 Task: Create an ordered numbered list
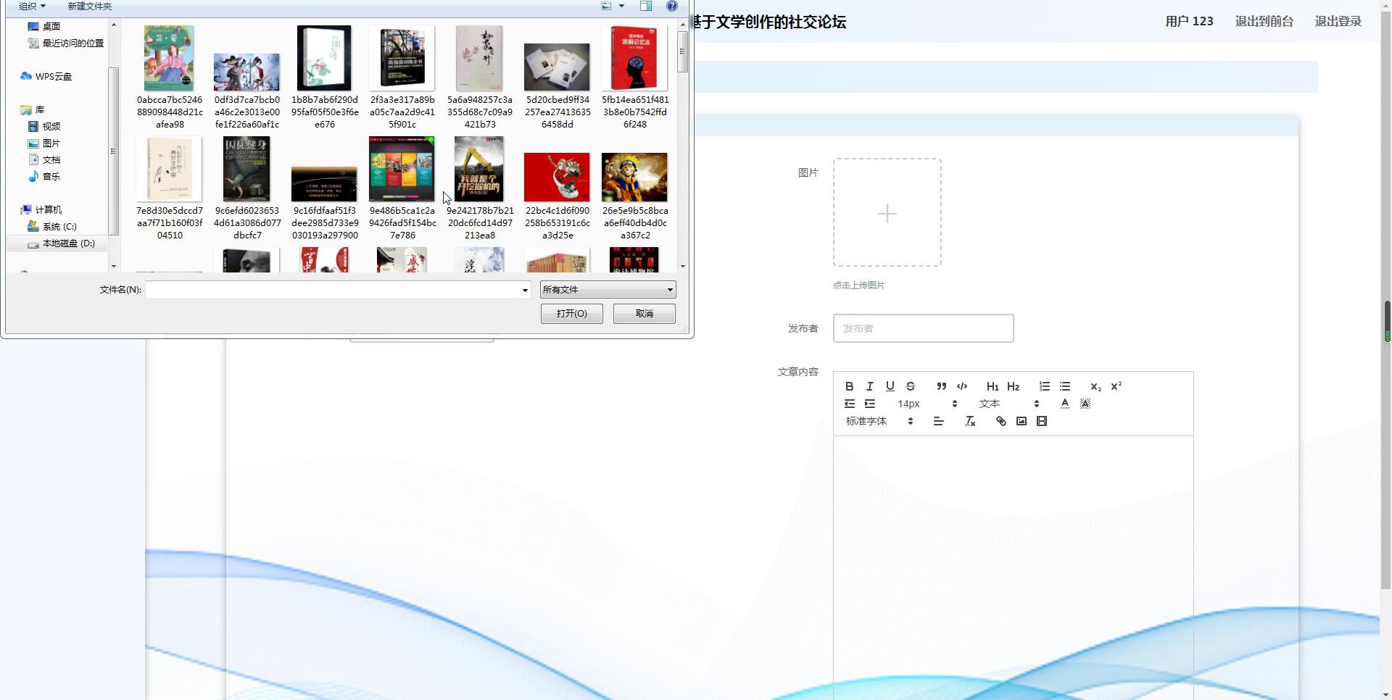[1044, 386]
